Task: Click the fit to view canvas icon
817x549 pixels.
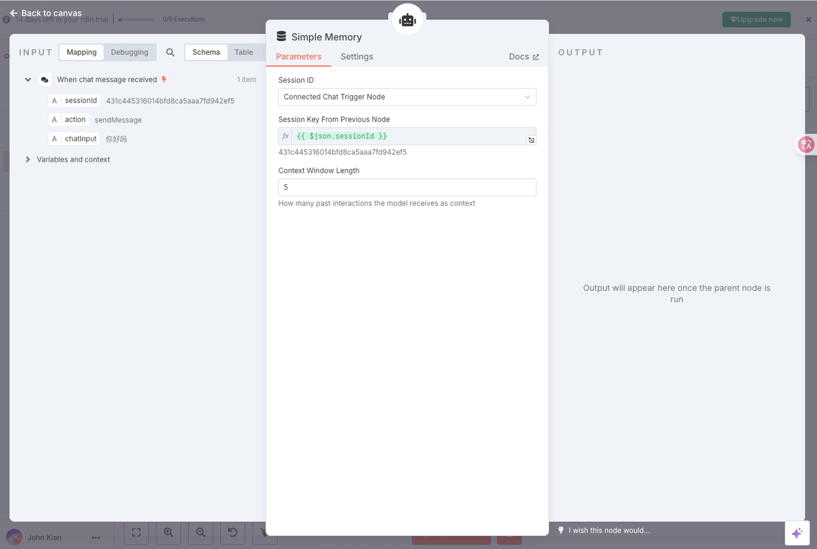Action: (x=136, y=532)
